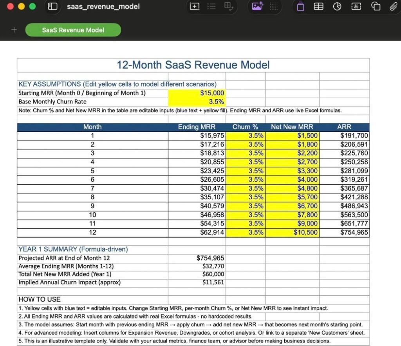
Task: Select Month 8 Ending MRR cell $35,107
Action: point(197,197)
